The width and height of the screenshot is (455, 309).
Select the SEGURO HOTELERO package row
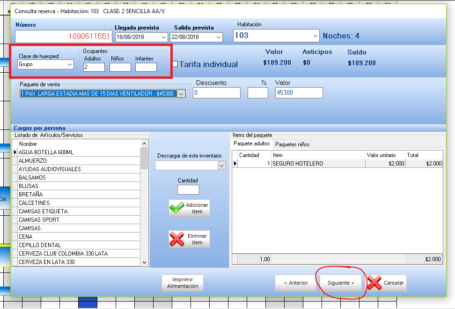point(318,164)
